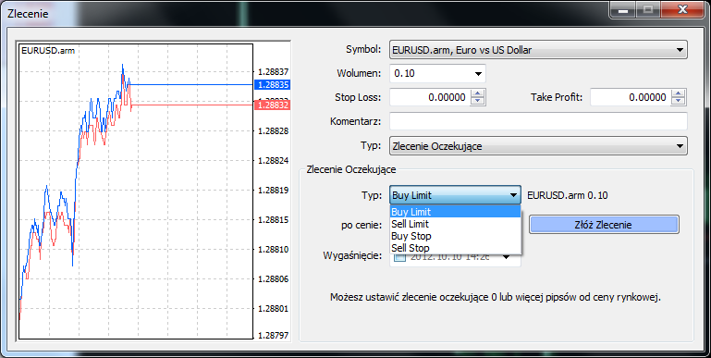Collapse the pending order type Buy Limit combo box
The image size is (711, 358).
click(x=455, y=195)
